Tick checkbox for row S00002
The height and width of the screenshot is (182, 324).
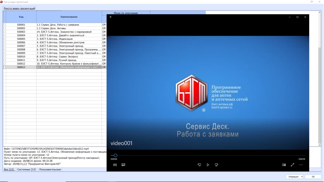click(x=4, y=28)
